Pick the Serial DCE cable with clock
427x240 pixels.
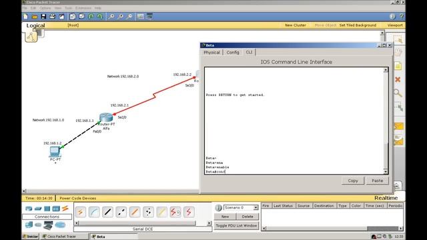coord(175,212)
